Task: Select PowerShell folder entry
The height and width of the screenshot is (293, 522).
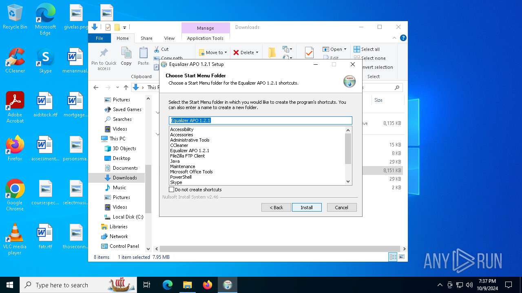Action: [x=181, y=177]
